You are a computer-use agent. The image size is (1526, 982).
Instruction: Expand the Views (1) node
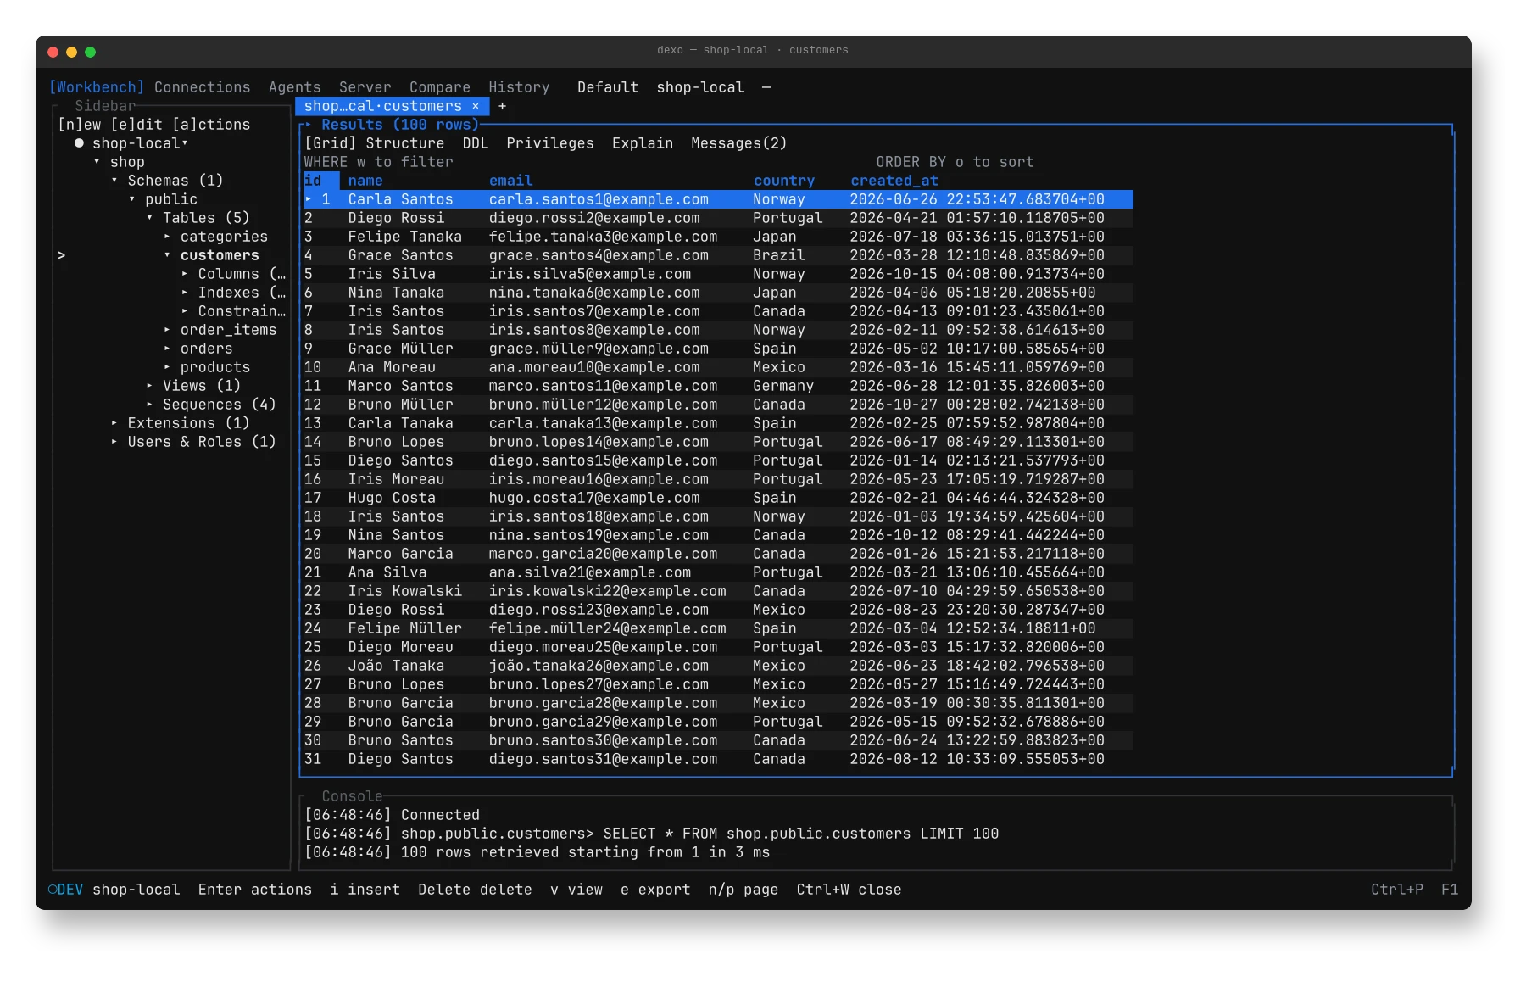click(149, 386)
